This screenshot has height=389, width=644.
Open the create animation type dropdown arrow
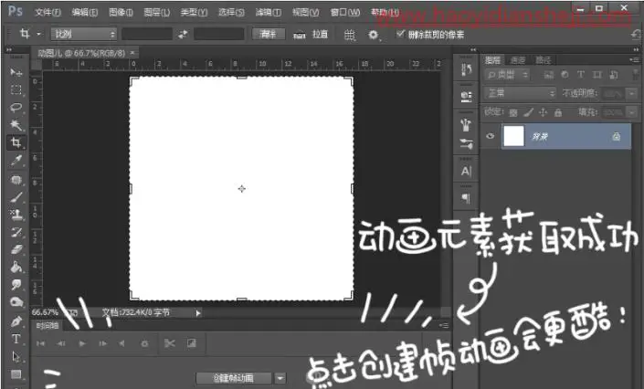(x=280, y=378)
